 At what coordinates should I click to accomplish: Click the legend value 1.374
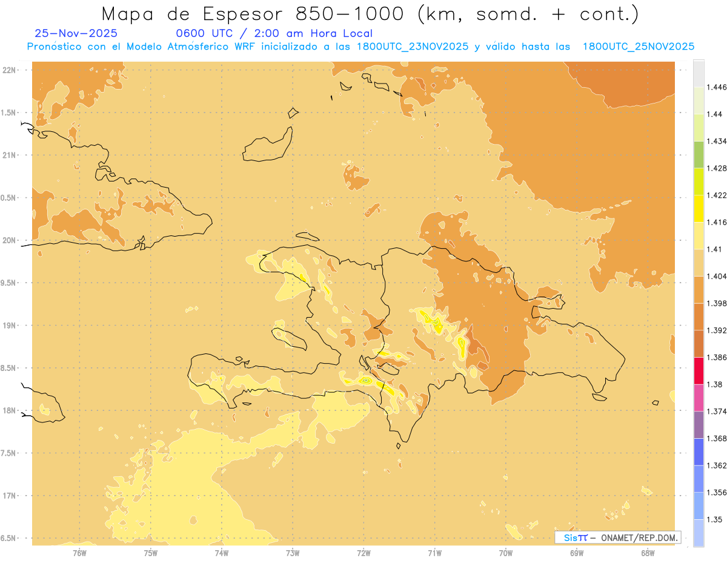tap(717, 412)
